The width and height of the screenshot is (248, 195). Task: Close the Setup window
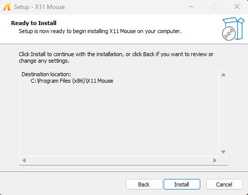pyautogui.click(x=237, y=7)
